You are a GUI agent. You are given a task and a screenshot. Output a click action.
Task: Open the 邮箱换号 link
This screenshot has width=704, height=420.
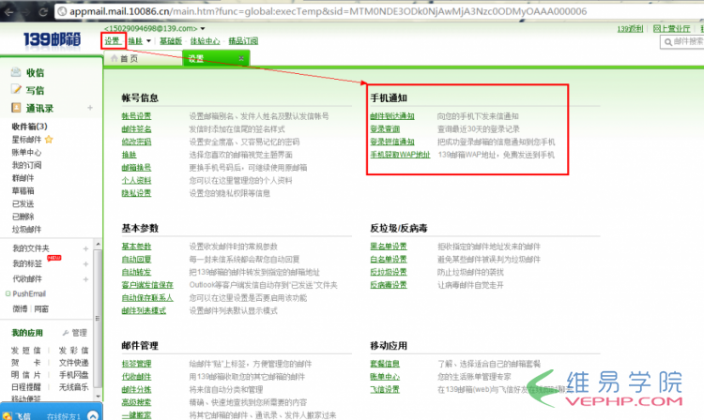(136, 168)
